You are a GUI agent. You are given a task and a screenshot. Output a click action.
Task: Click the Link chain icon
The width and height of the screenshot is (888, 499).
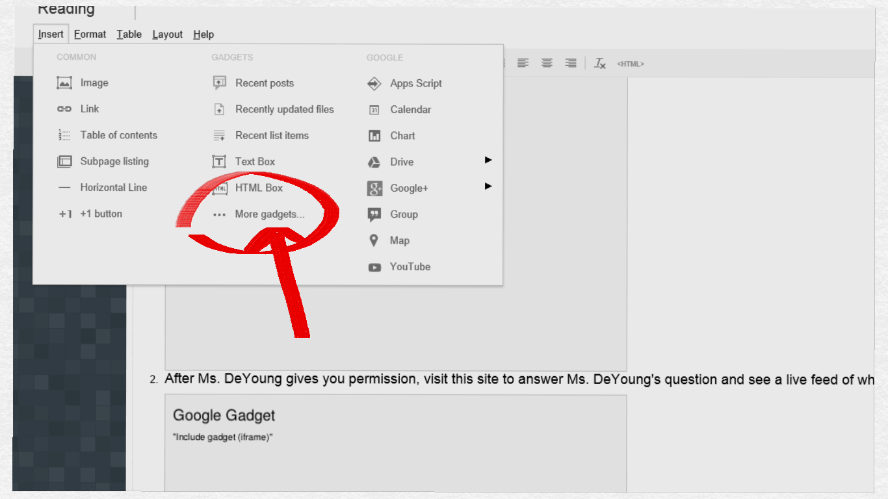(x=64, y=109)
